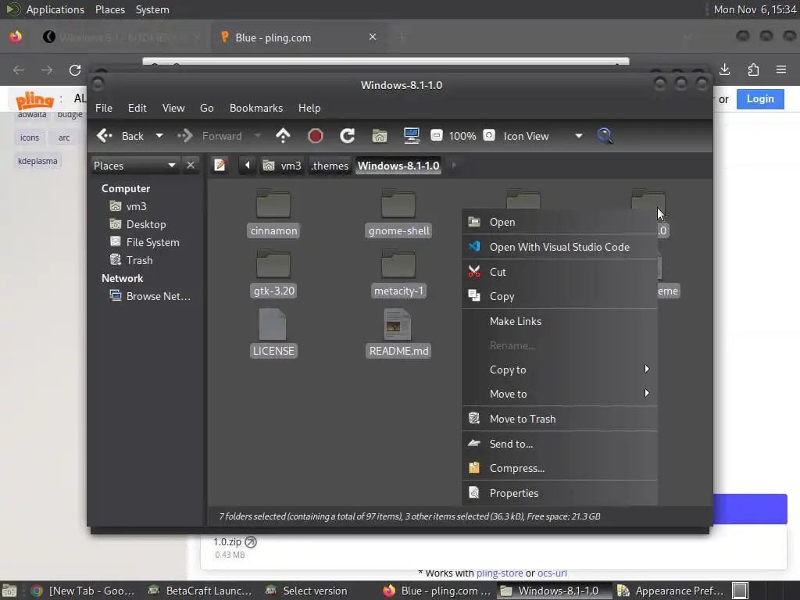The image size is (800, 600).
Task: Open the Bookmarks menu
Action: click(x=255, y=108)
